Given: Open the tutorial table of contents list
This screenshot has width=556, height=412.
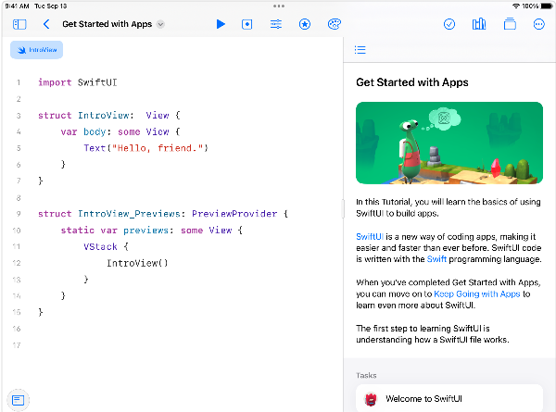Looking at the screenshot, I should point(360,50).
